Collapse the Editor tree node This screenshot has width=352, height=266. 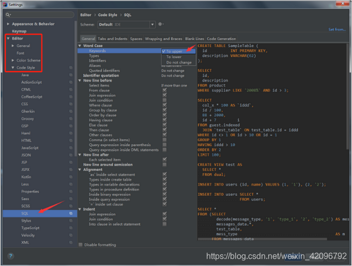8,38
